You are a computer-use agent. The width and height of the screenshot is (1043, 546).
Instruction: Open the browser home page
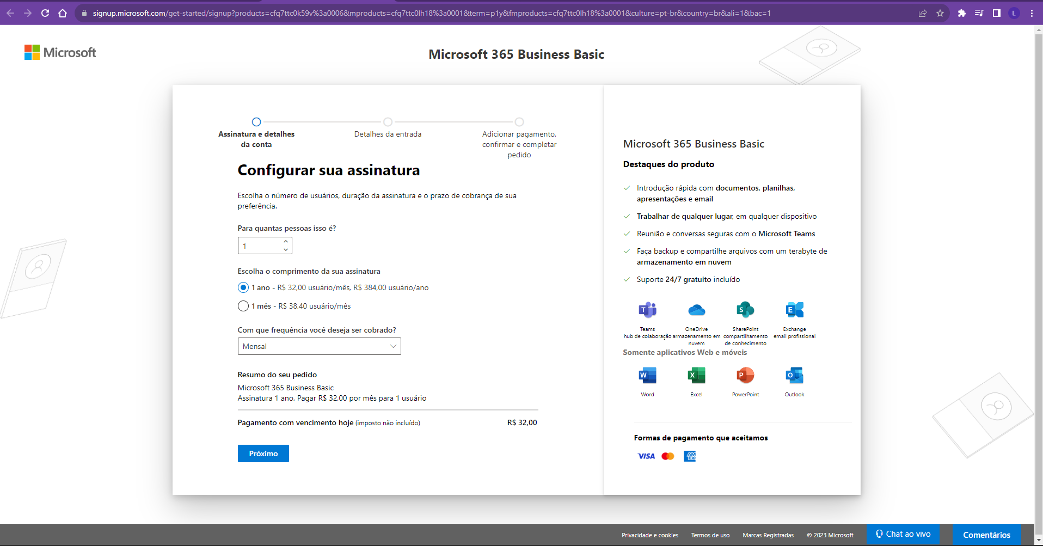pyautogui.click(x=63, y=13)
